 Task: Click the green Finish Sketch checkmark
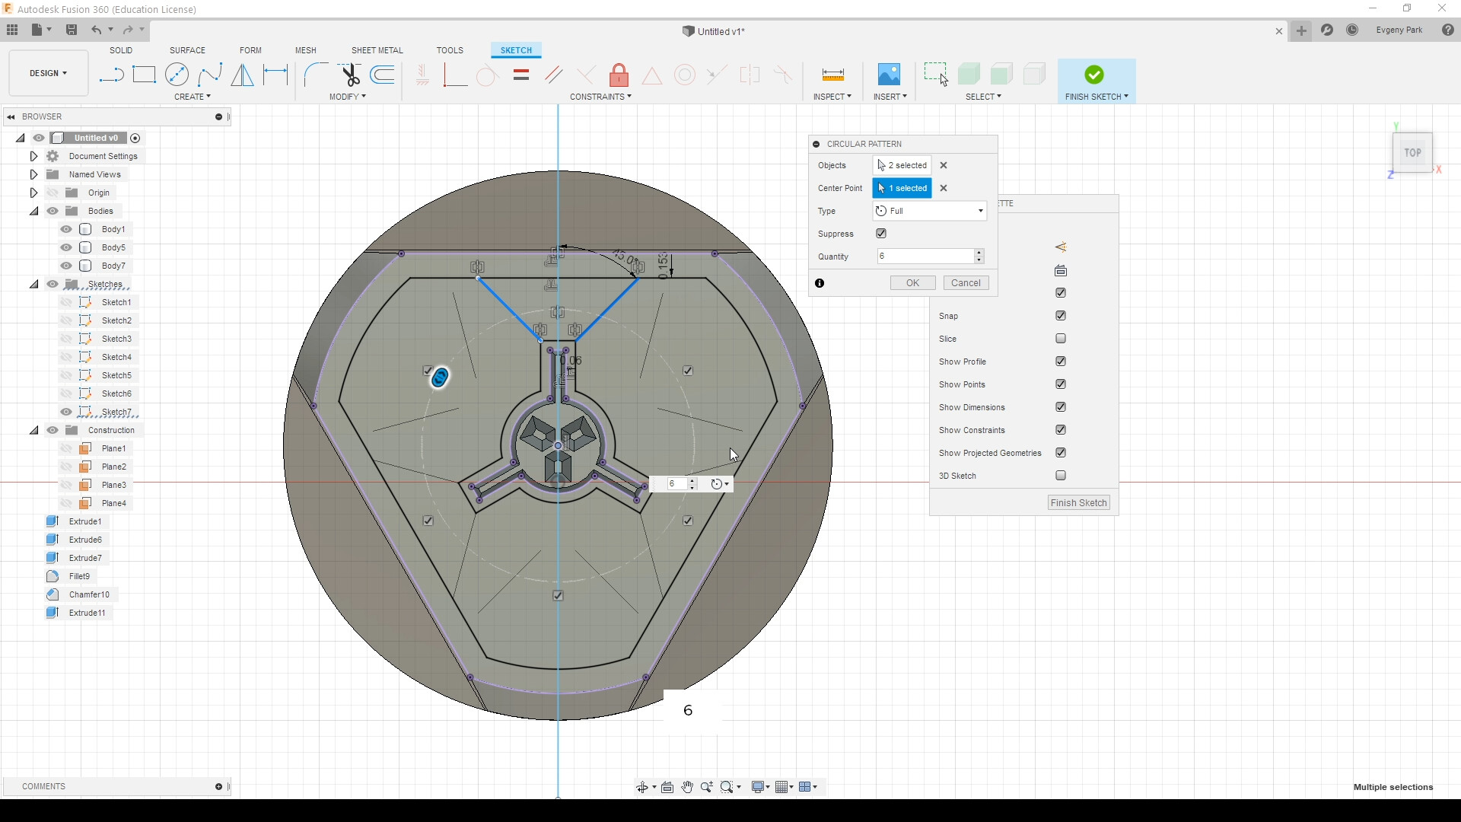click(x=1094, y=75)
